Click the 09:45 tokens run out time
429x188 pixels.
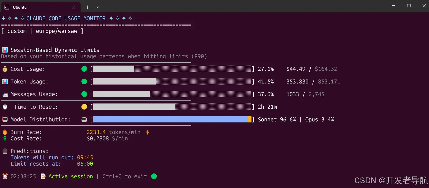pyautogui.click(x=85, y=157)
